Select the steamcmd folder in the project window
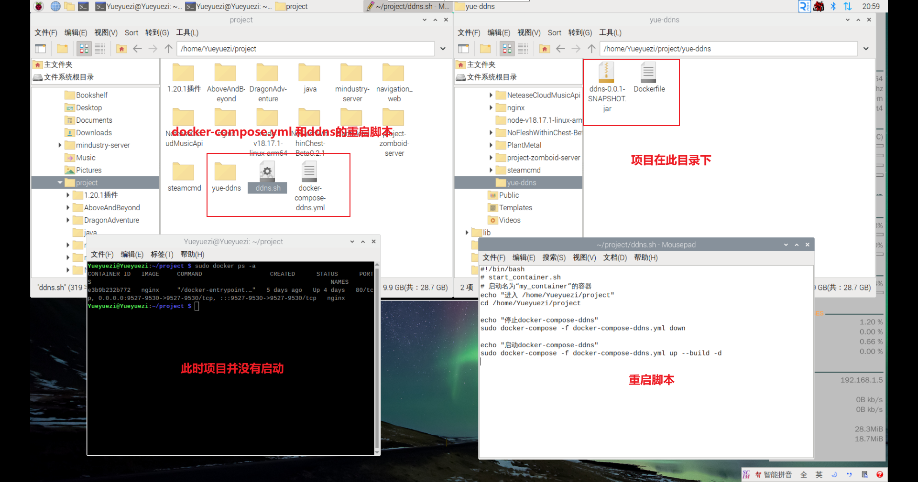This screenshot has width=918, height=482. [184, 177]
